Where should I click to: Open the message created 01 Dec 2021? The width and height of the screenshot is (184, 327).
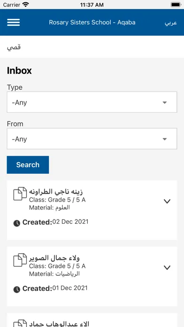pos(92,277)
